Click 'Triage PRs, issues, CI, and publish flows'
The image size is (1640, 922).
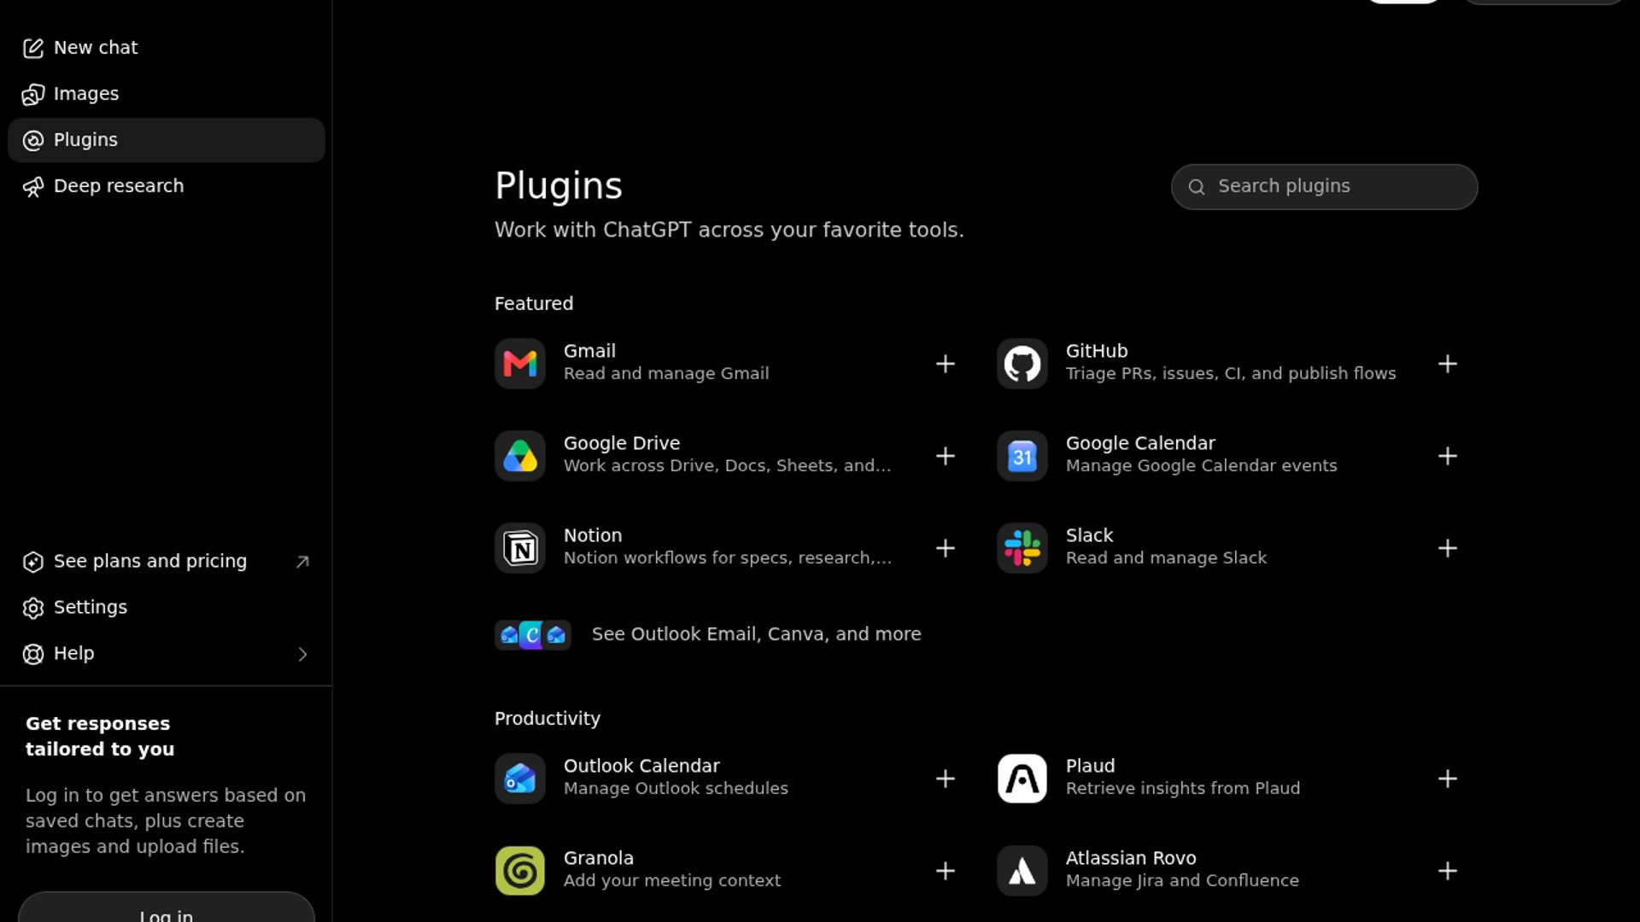click(1231, 374)
